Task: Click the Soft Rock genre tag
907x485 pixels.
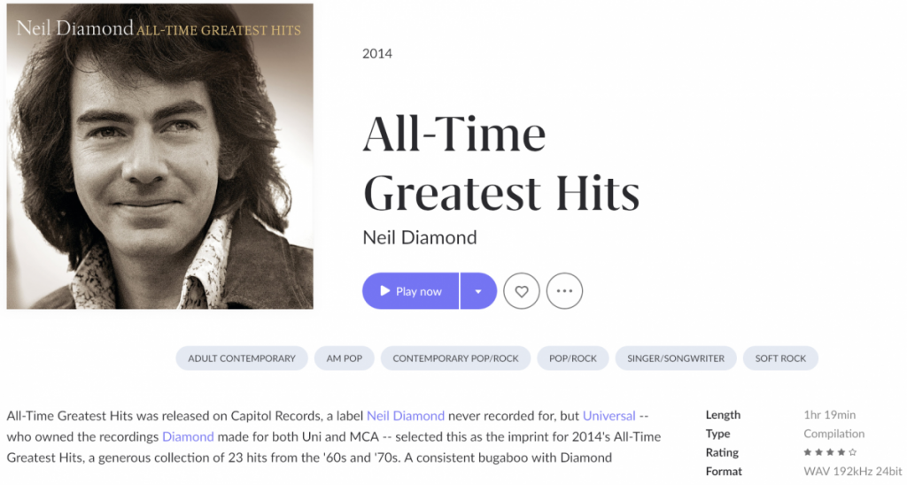Action: [x=780, y=358]
